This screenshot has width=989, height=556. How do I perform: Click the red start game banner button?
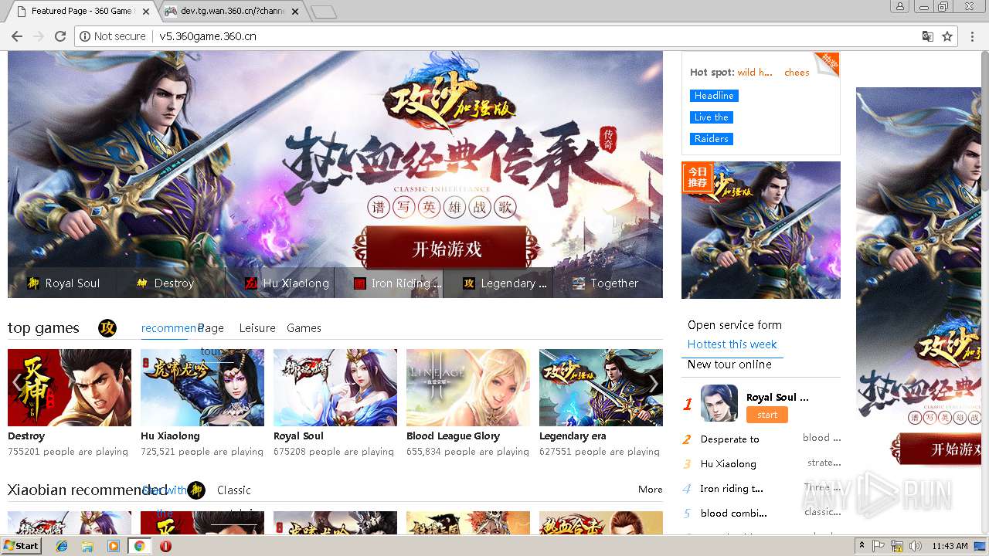[x=447, y=249]
